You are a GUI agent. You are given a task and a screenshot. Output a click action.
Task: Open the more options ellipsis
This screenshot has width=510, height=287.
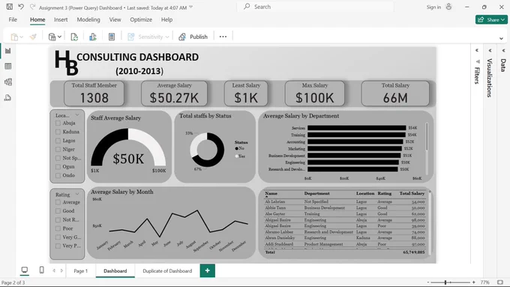click(223, 37)
